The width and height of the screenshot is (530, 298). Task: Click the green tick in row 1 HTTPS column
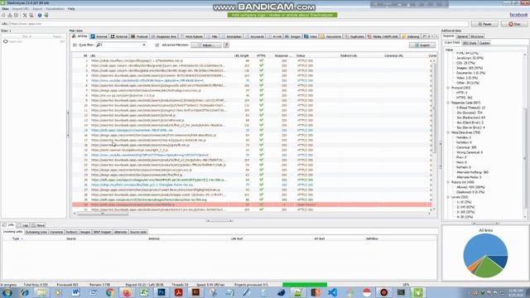(261, 60)
